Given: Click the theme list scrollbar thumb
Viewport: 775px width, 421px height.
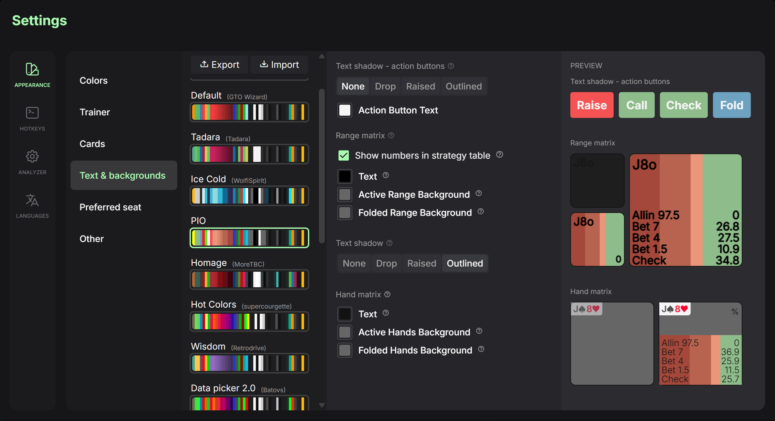Looking at the screenshot, I should 322,166.
